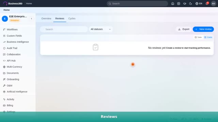218x122 pixels.
Task: Focus the top global Search field
Action: (137, 4)
